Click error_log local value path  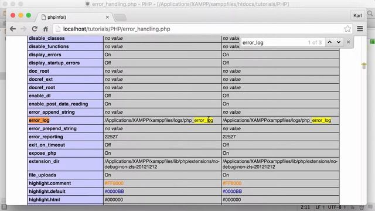coord(159,120)
